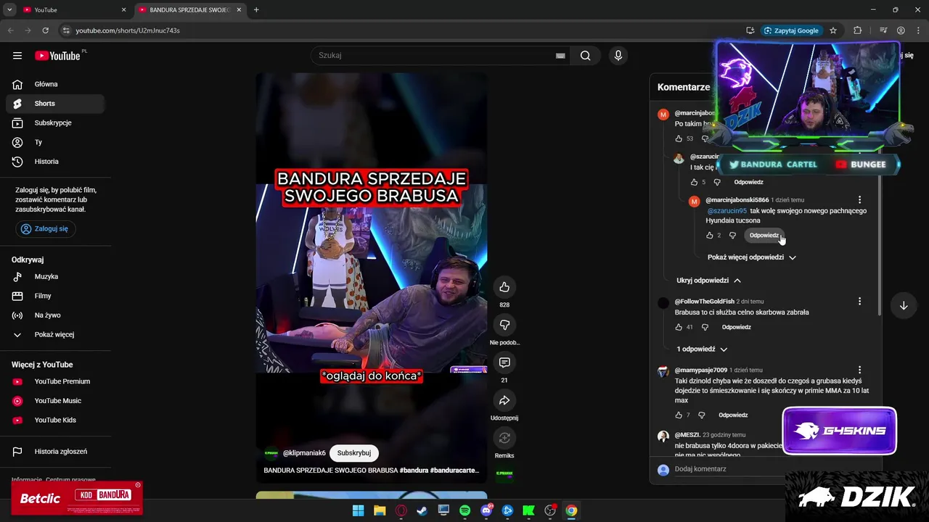Click Odpowiedz under mamypasje7009 comment
929x522 pixels.
(733, 415)
